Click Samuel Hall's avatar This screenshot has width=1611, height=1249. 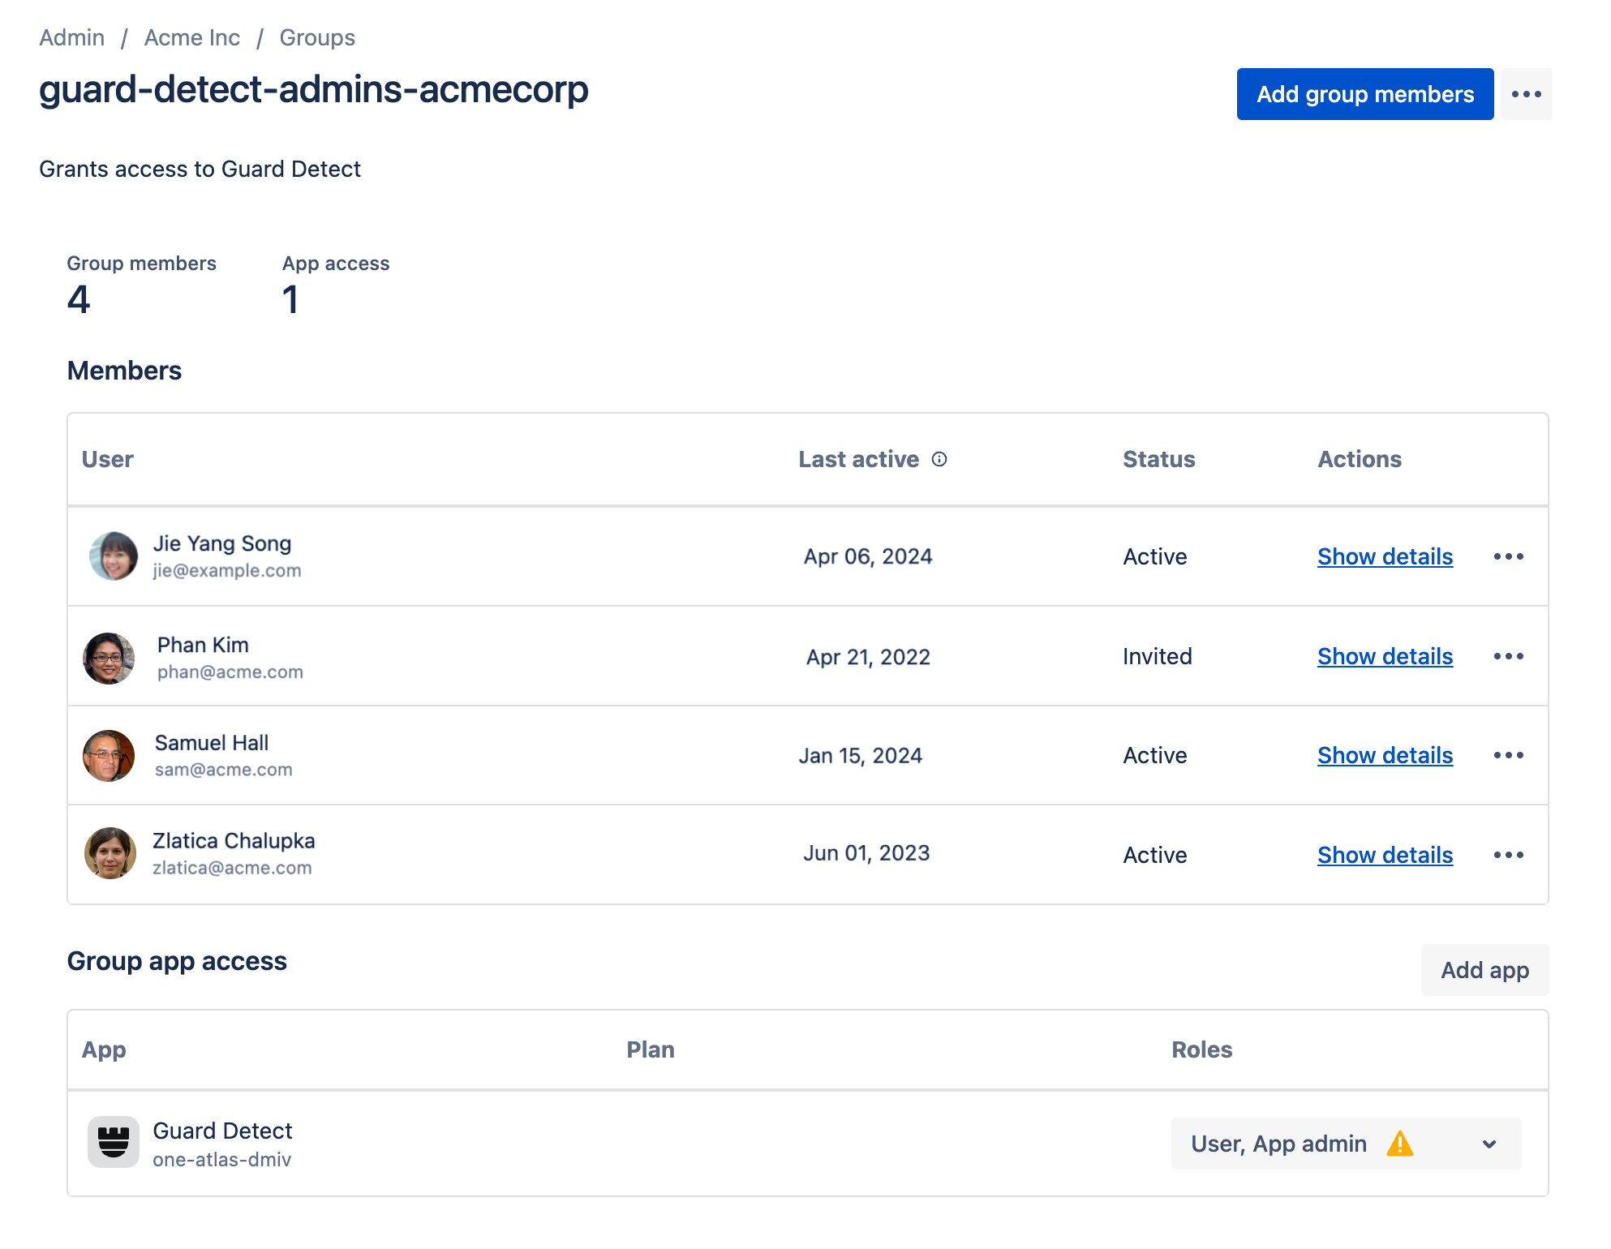(109, 756)
